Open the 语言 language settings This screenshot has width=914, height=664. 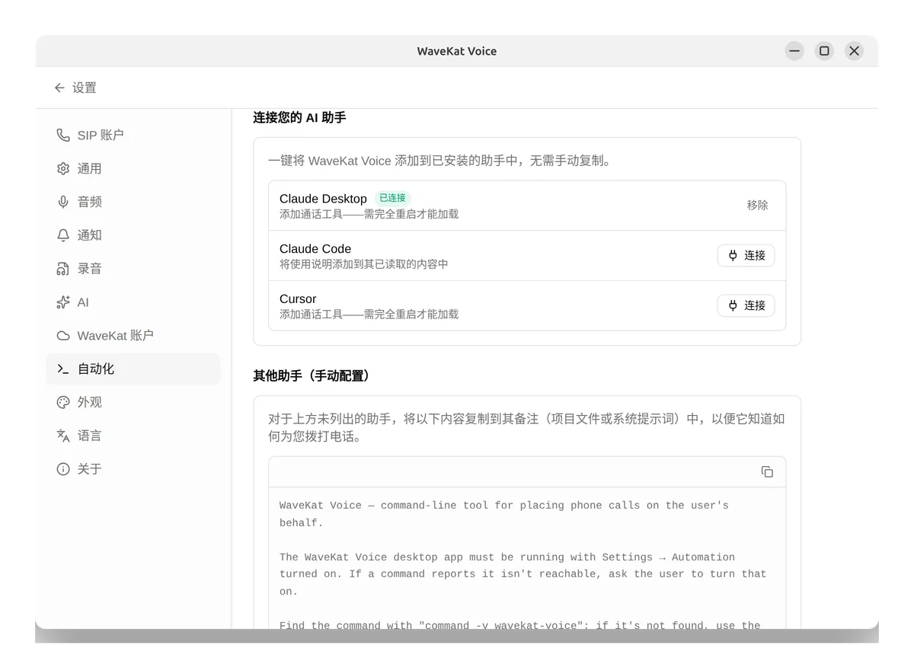click(133, 436)
